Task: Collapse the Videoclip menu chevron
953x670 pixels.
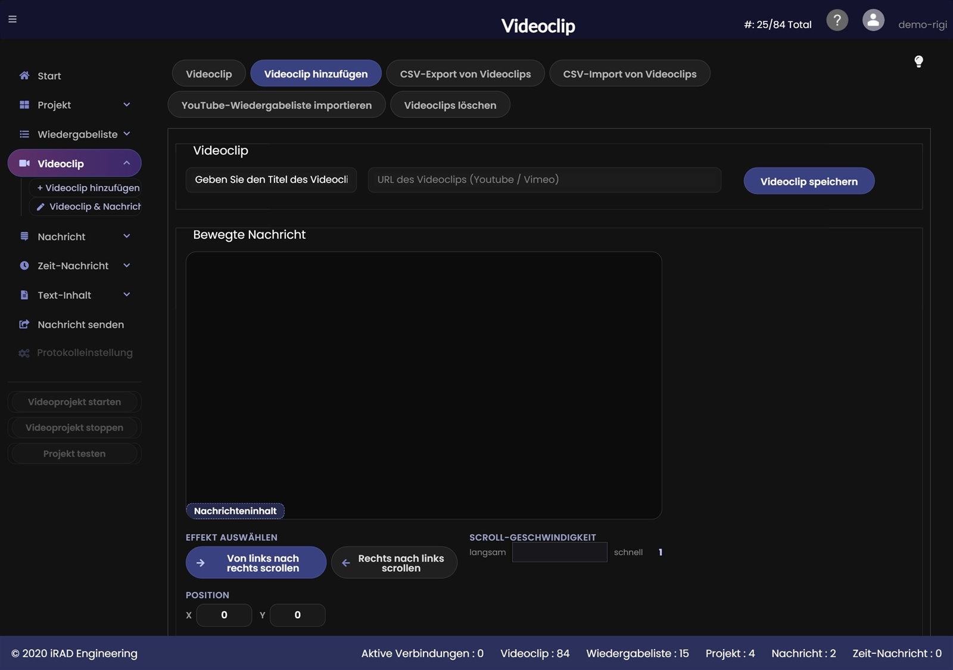Action: click(126, 163)
